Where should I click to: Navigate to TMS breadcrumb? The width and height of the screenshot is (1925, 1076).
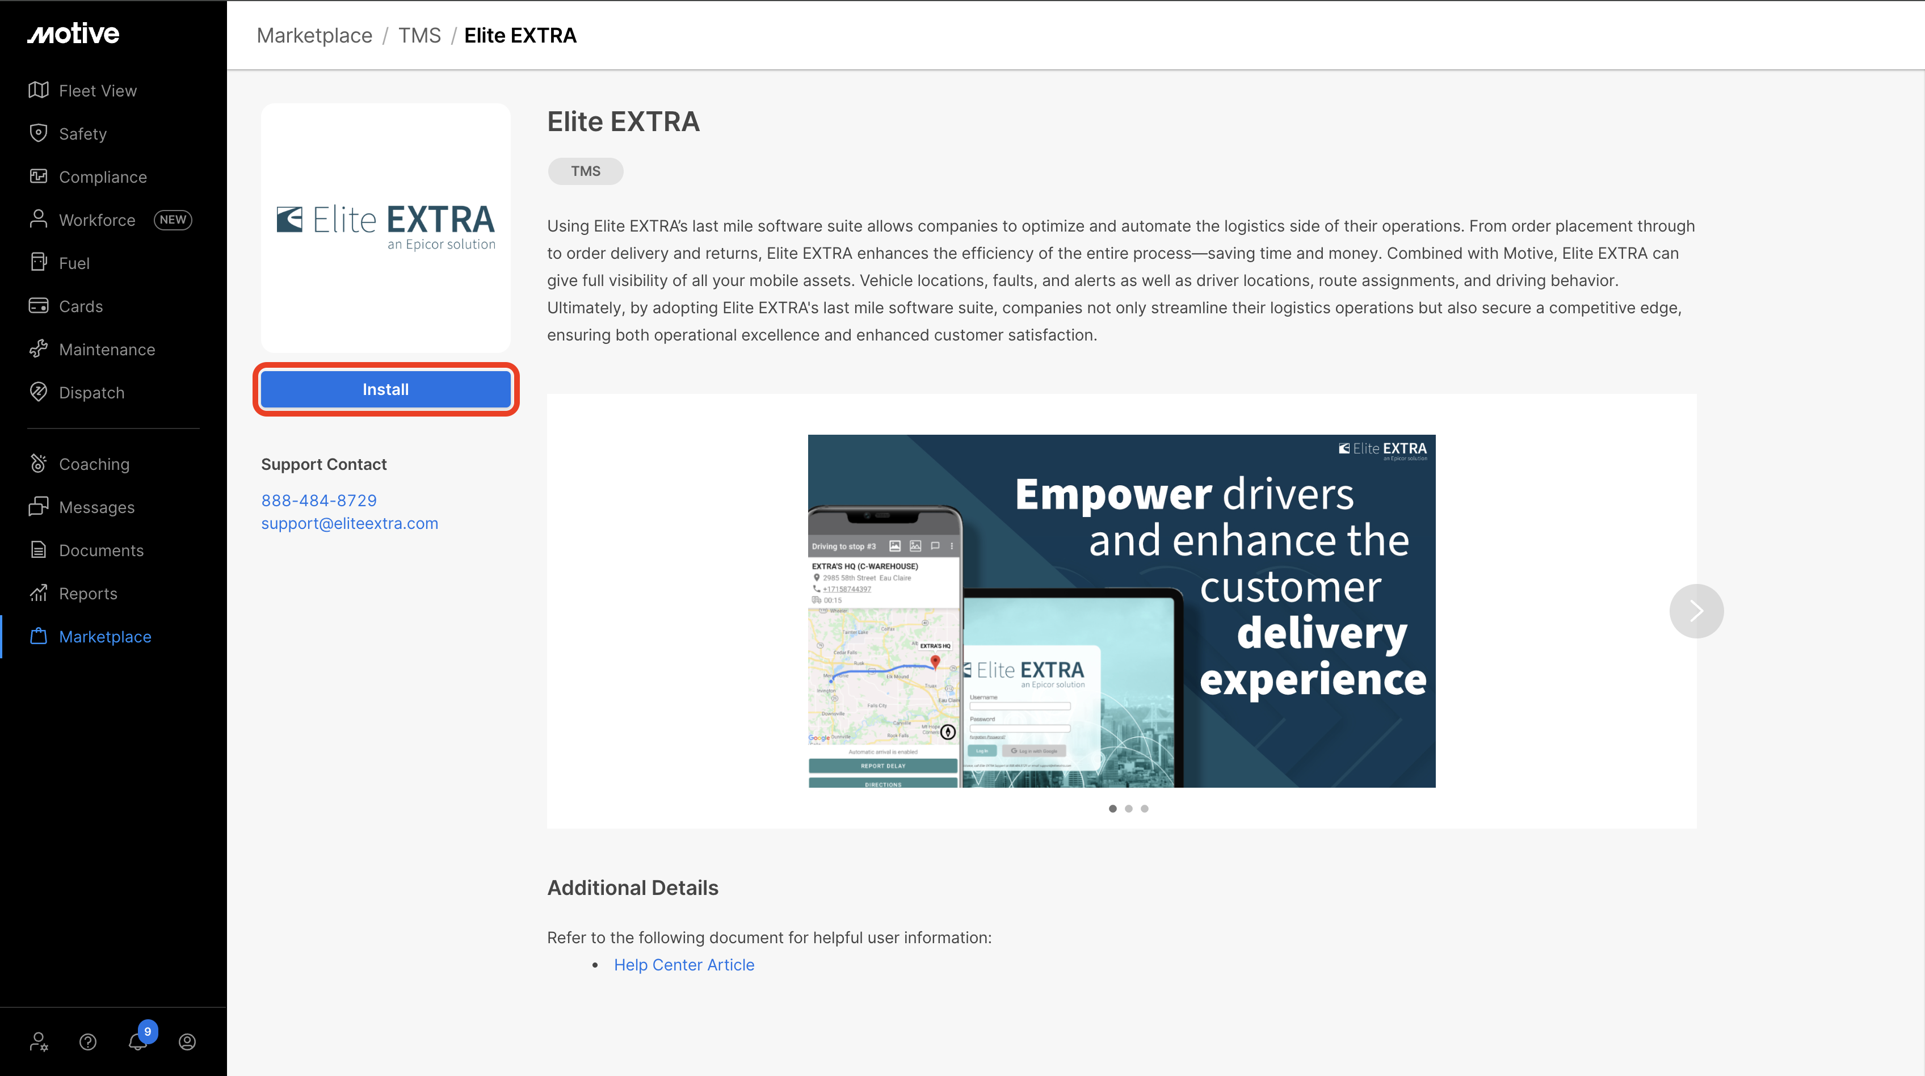[419, 35]
